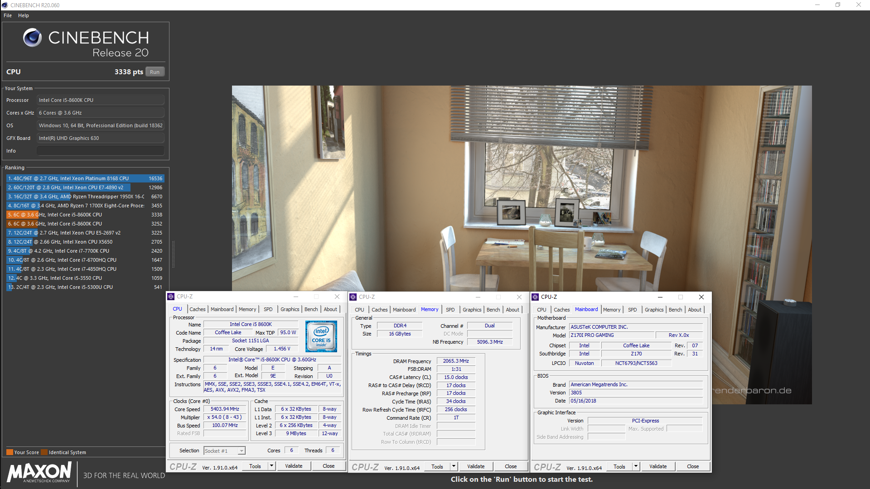
Task: Click the Core Voltage value 1.456 V
Action: [282, 349]
